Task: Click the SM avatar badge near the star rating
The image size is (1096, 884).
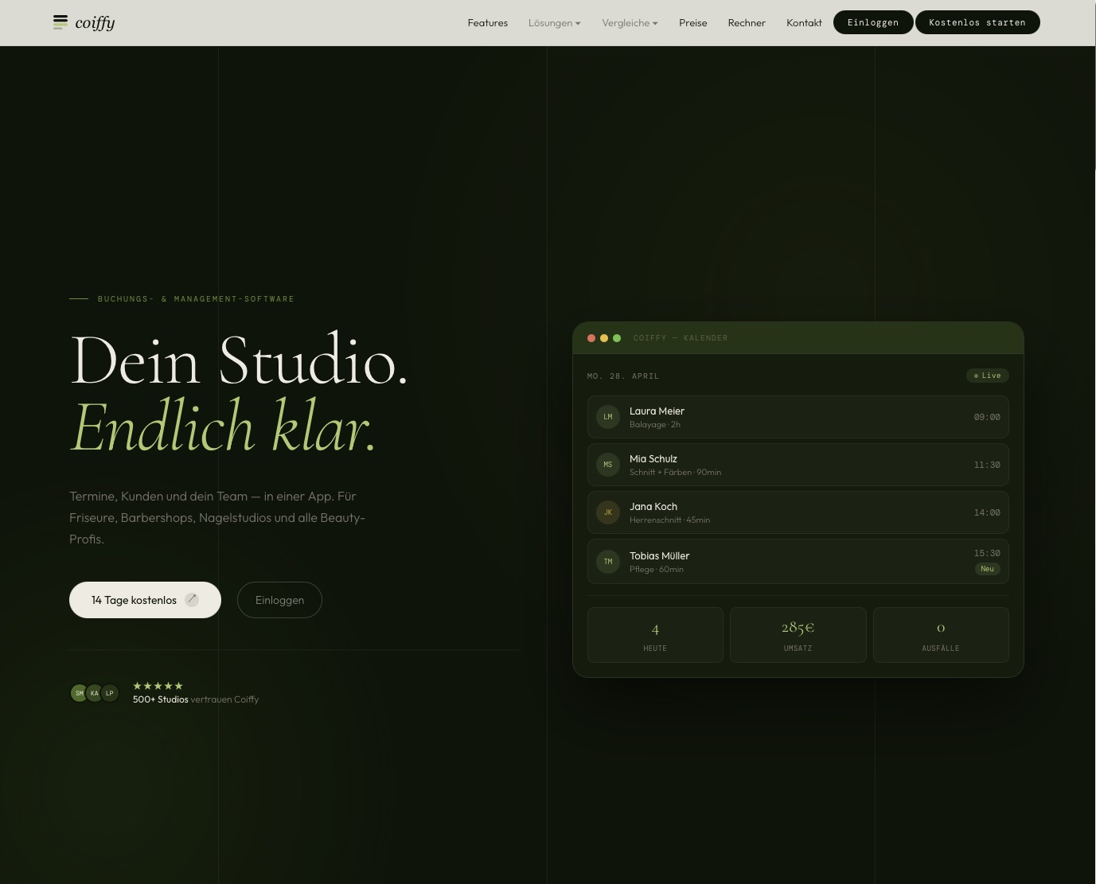Action: point(80,693)
